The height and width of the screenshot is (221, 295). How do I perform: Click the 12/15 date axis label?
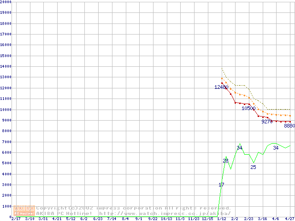tap(207, 219)
